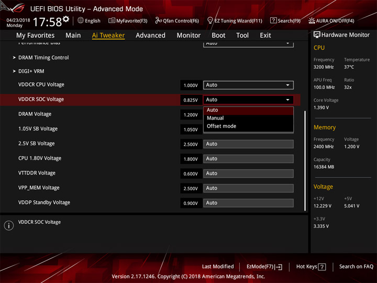Choose Offset mode option
The height and width of the screenshot is (283, 377).
tap(248, 126)
